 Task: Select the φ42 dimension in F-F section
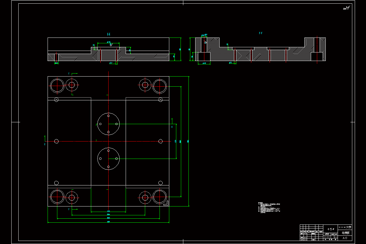pyautogui.click(x=204, y=63)
